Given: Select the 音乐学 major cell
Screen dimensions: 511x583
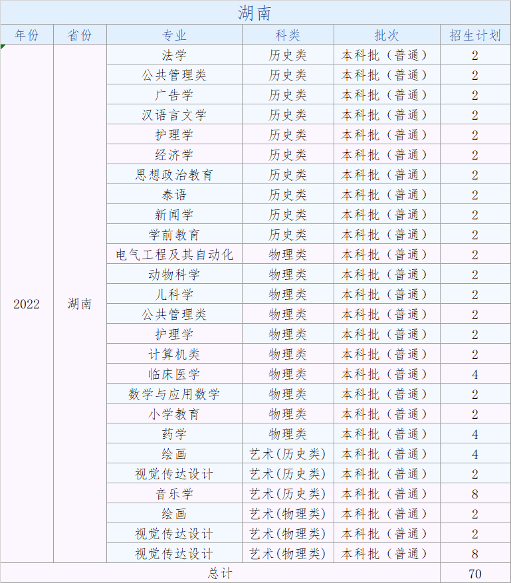Looking at the screenshot, I should pyautogui.click(x=174, y=494).
